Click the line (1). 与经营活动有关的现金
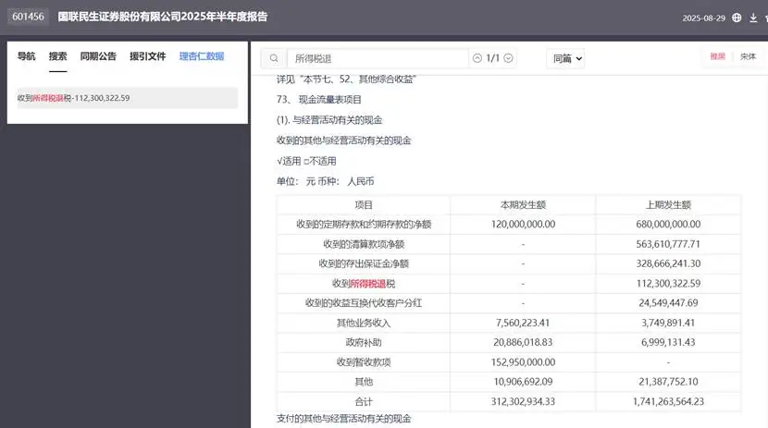Viewport: 768px width, 428px height. [x=329, y=120]
